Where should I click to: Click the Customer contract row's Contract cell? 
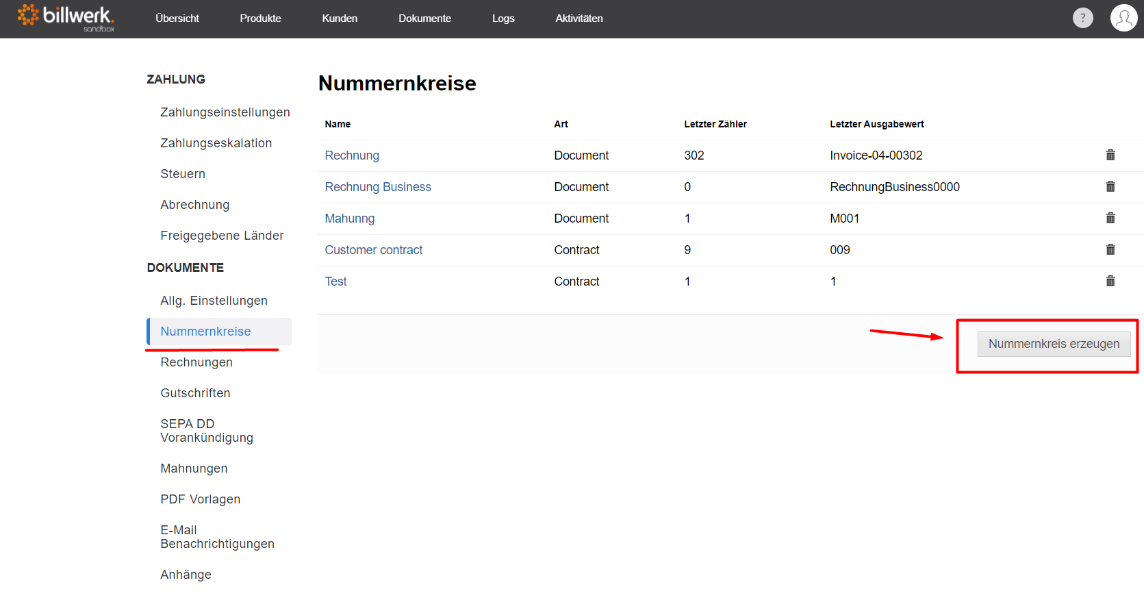point(576,250)
